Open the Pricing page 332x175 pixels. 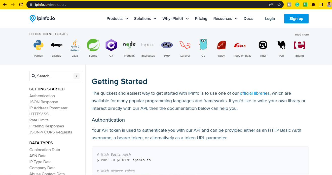coord(201,19)
